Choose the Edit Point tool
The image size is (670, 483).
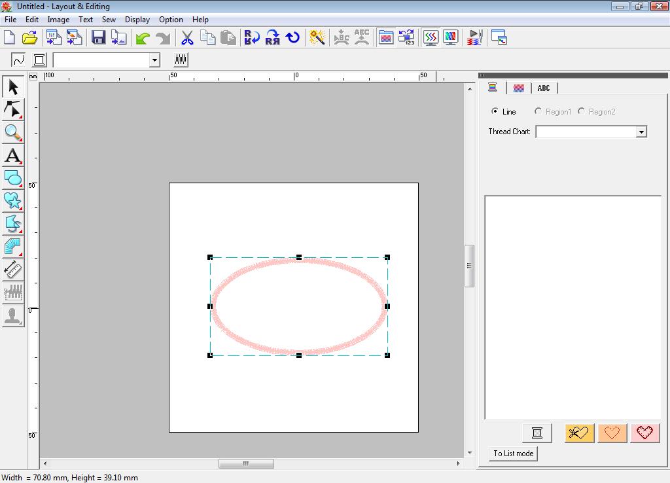[x=13, y=109]
